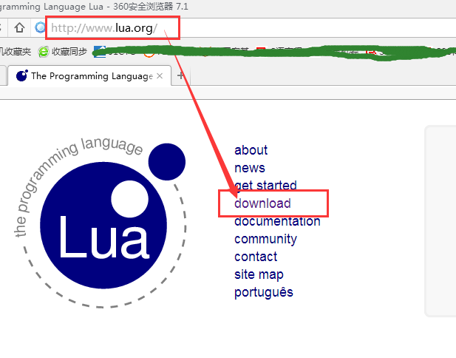Open the news link
Screen dimensions: 456x358
[x=250, y=168]
